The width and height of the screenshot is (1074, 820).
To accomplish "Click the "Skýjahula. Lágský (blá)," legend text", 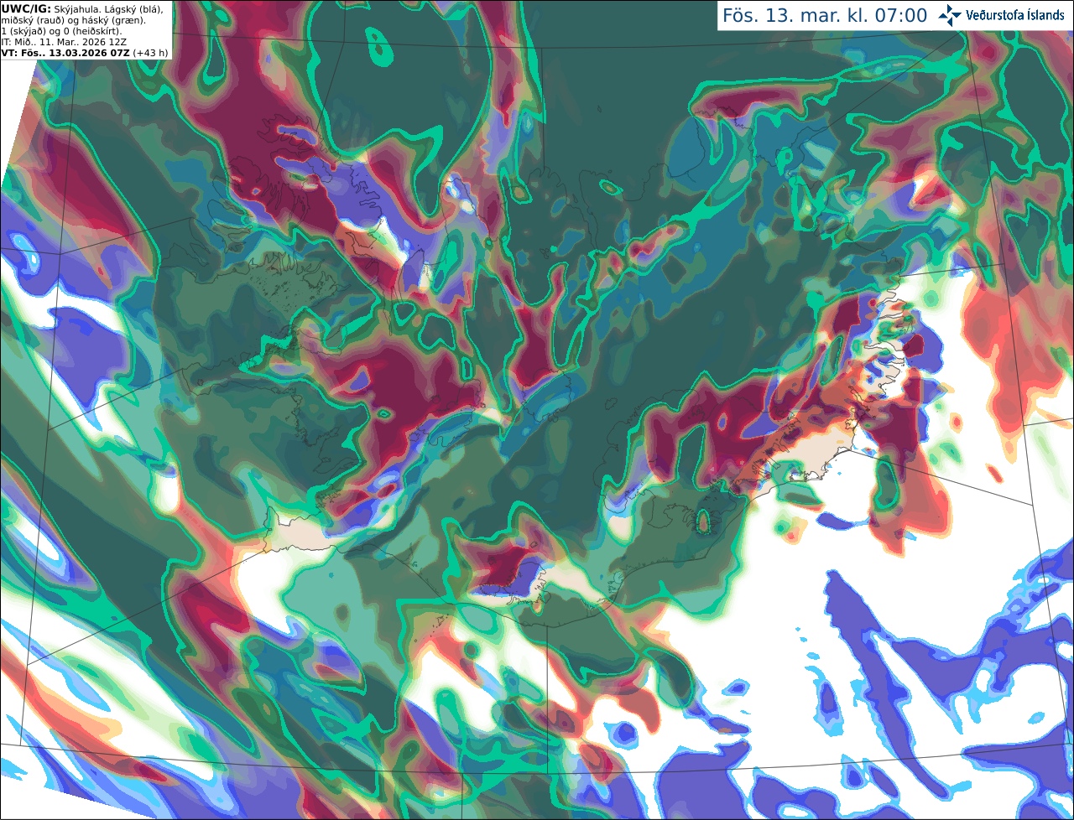I will point(108,8).
